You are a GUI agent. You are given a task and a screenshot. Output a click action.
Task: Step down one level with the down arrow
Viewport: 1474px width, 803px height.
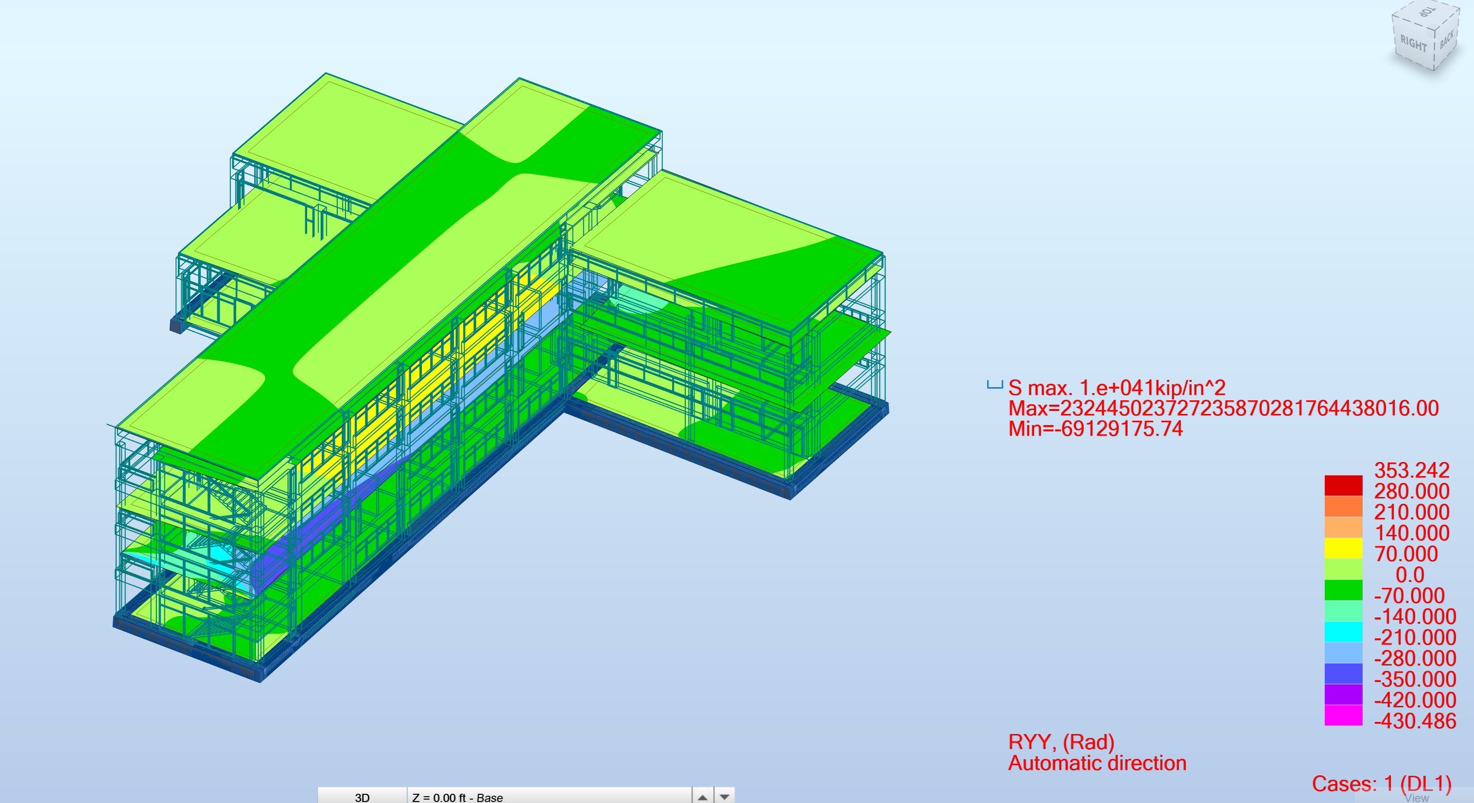pyautogui.click(x=725, y=797)
